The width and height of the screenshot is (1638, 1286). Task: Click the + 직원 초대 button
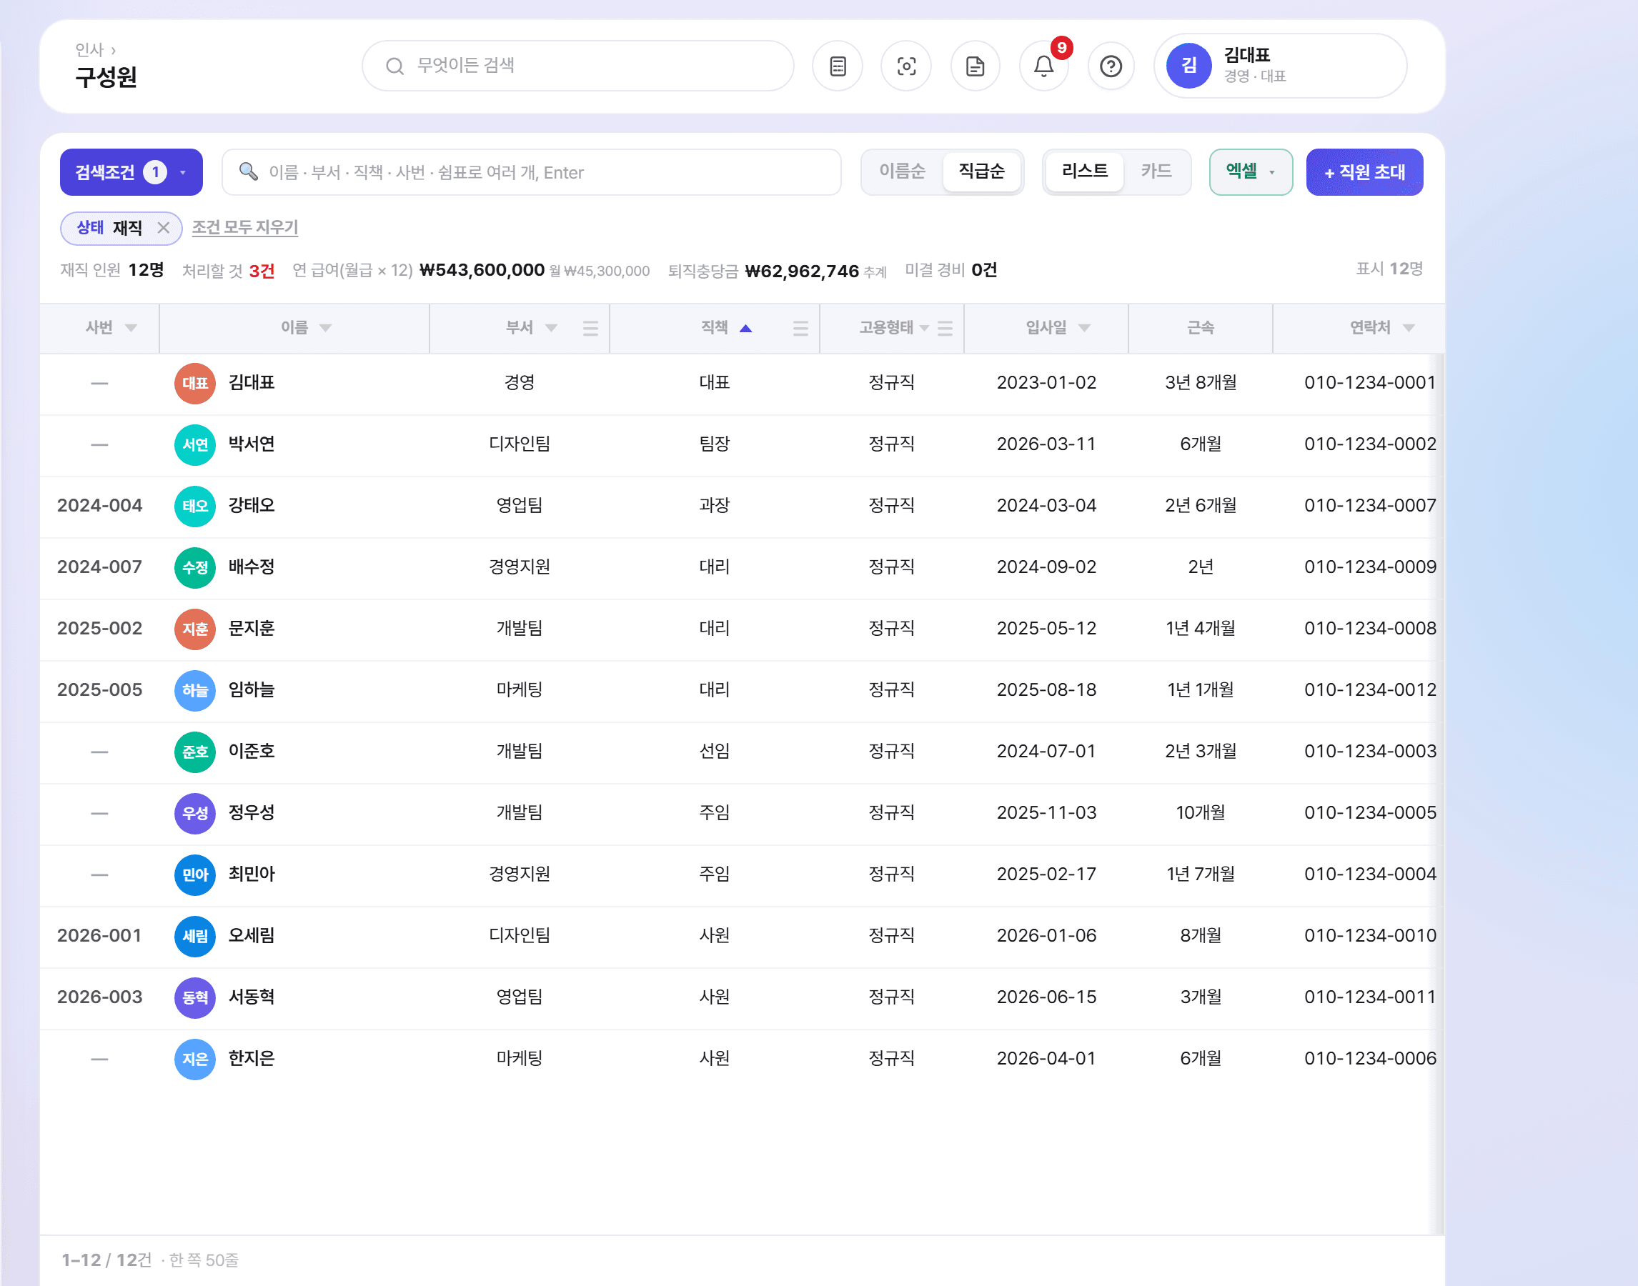click(1364, 171)
